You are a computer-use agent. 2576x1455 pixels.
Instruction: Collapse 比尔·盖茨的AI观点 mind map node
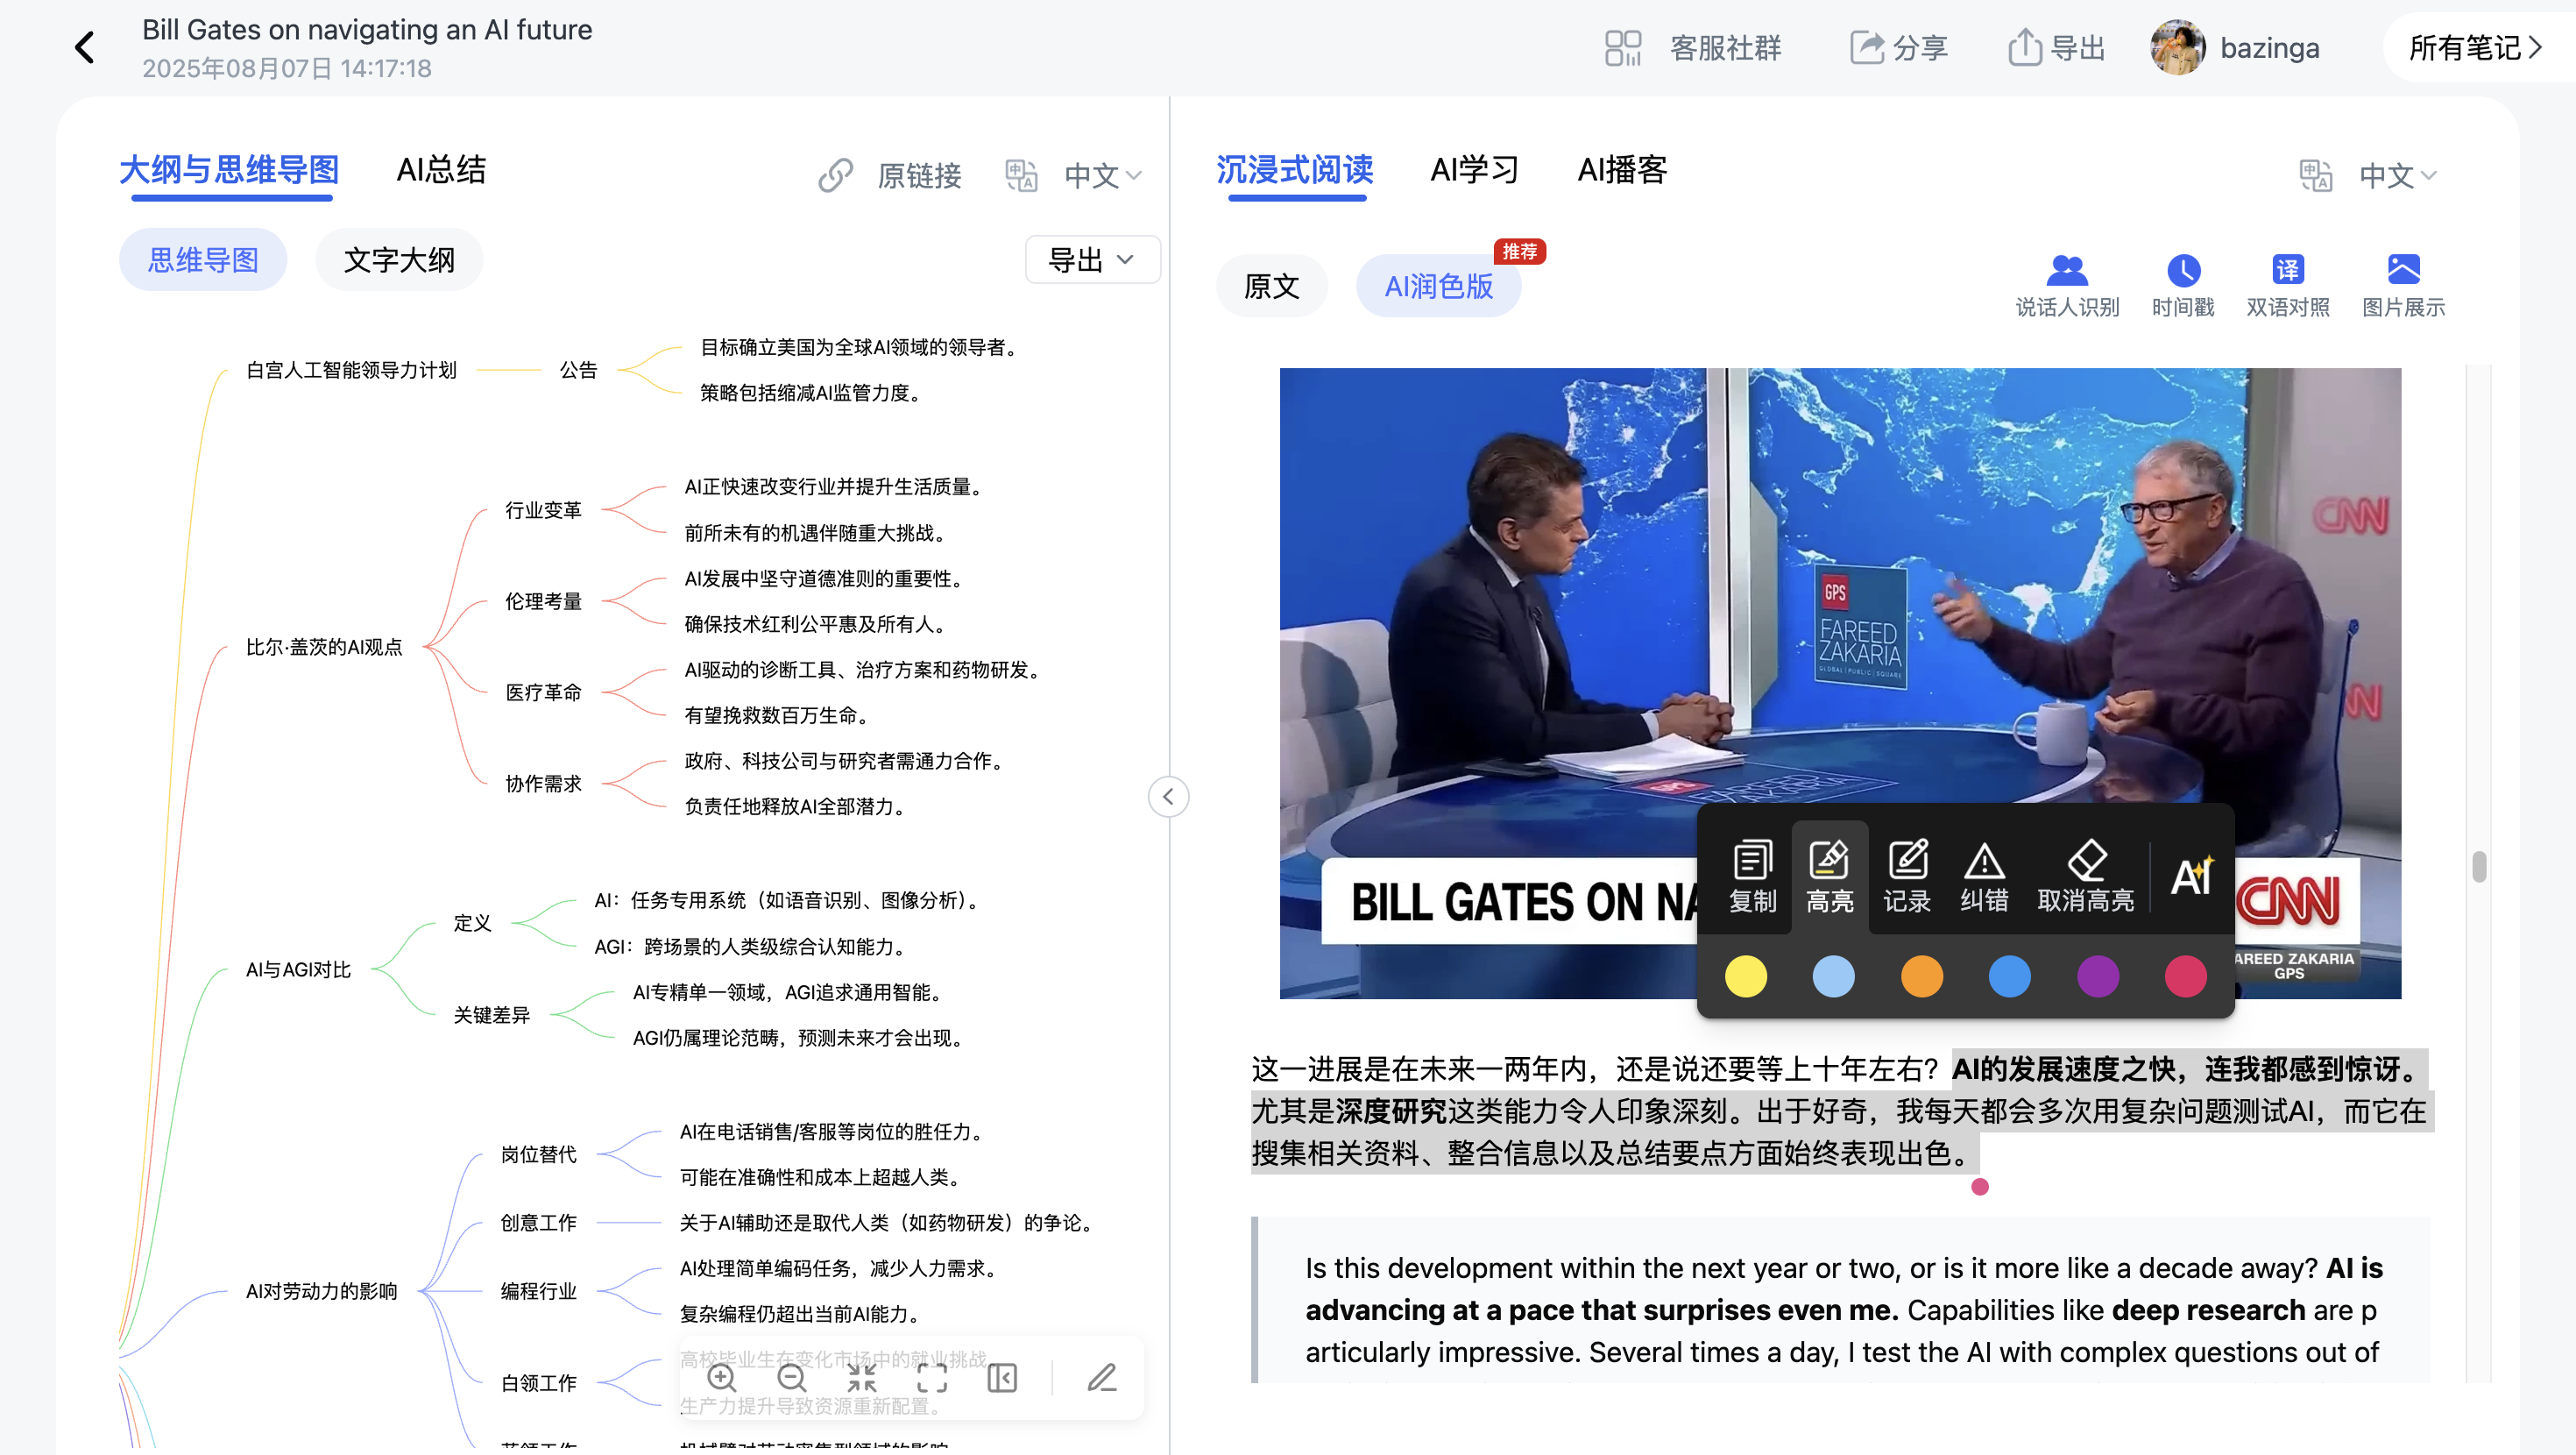click(x=325, y=647)
